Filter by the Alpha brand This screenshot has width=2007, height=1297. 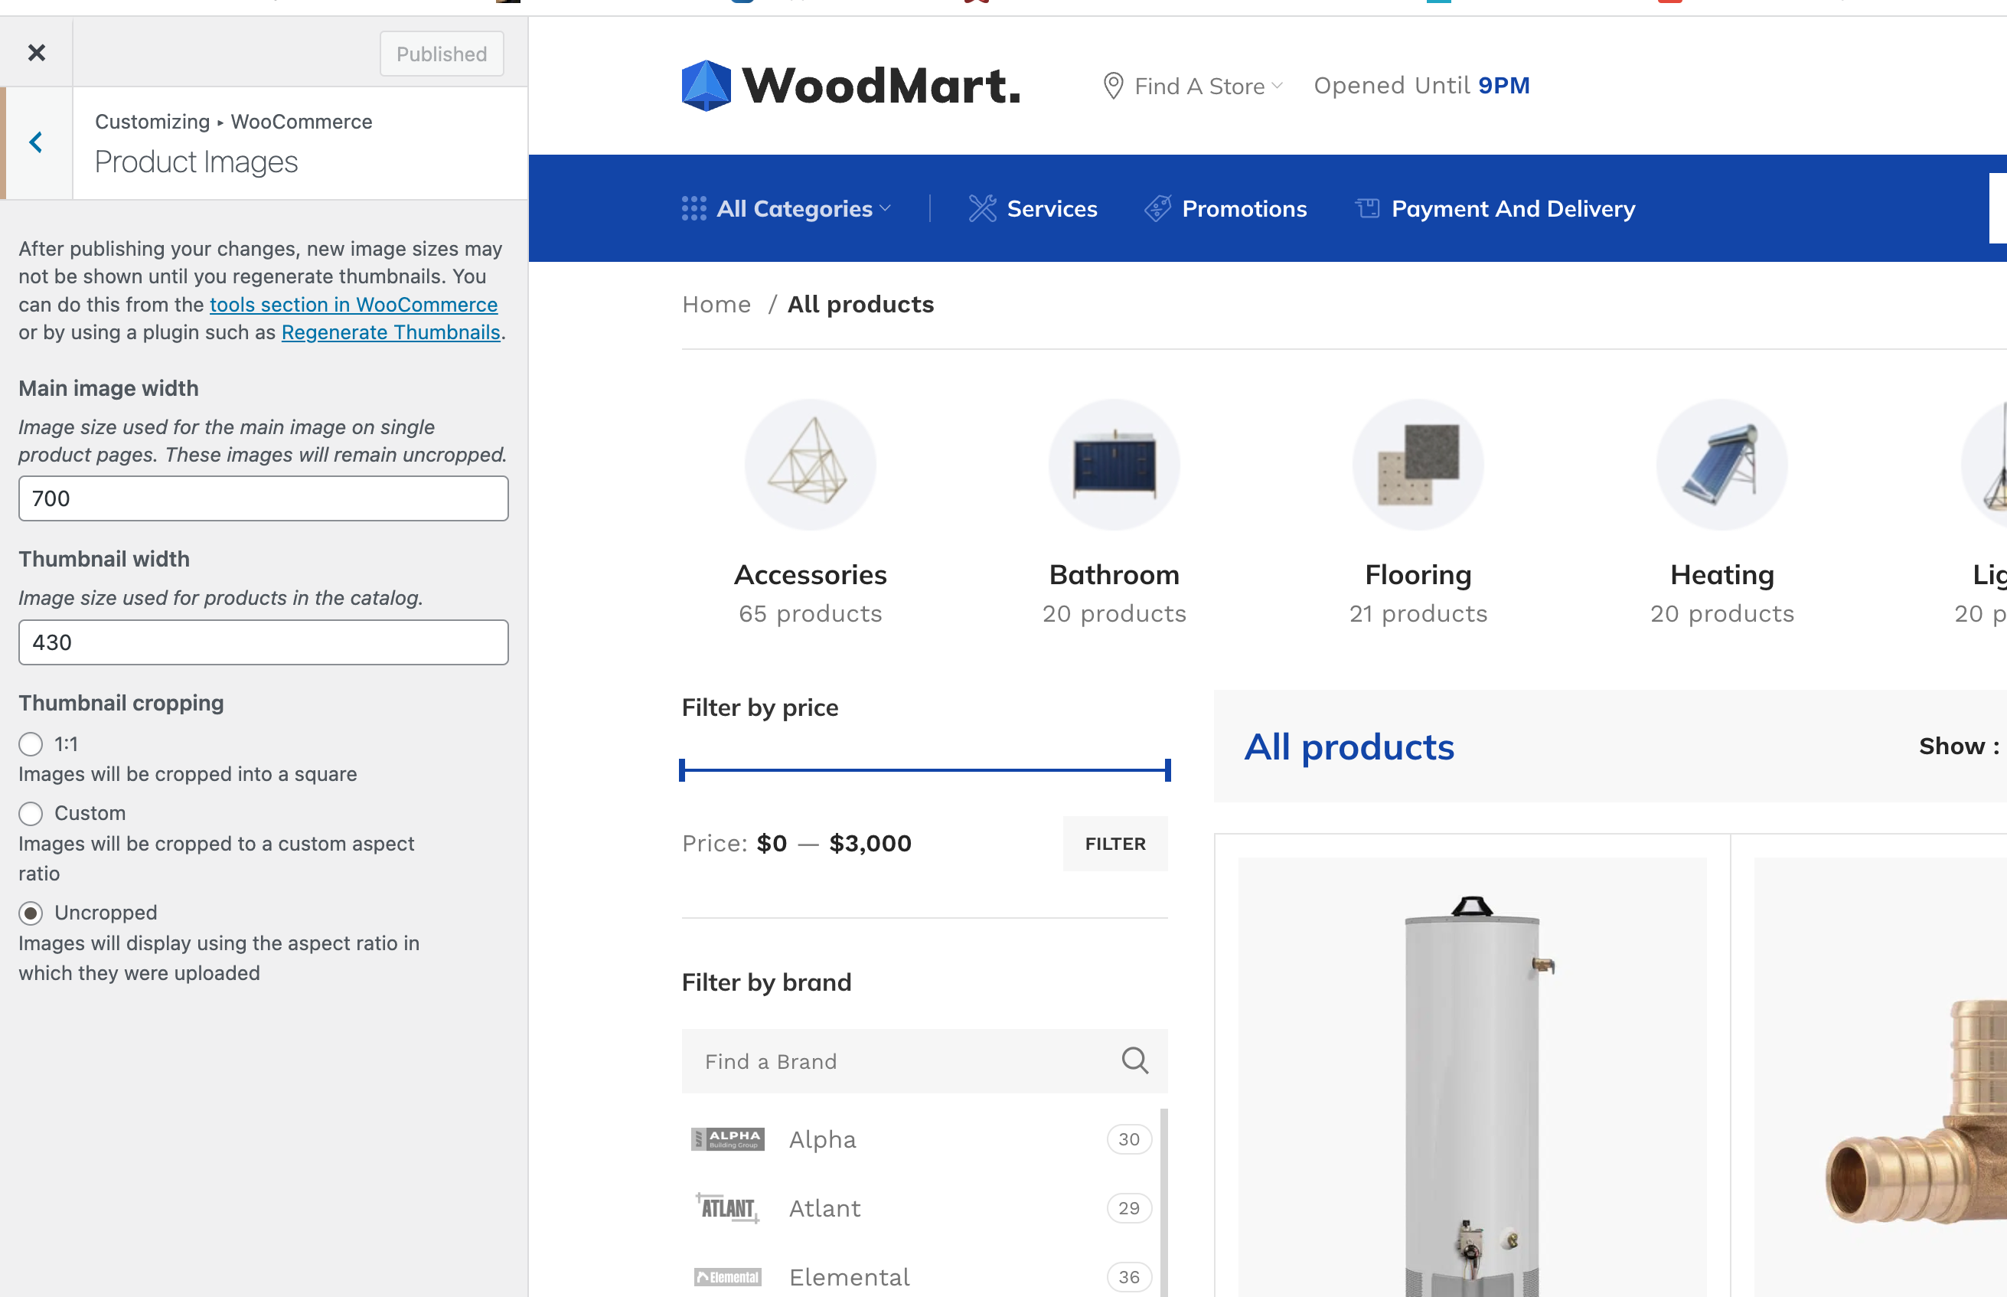[821, 1139]
